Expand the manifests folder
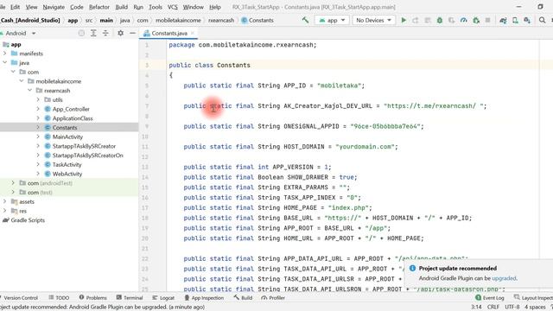This screenshot has width=553, height=311. click(5, 54)
